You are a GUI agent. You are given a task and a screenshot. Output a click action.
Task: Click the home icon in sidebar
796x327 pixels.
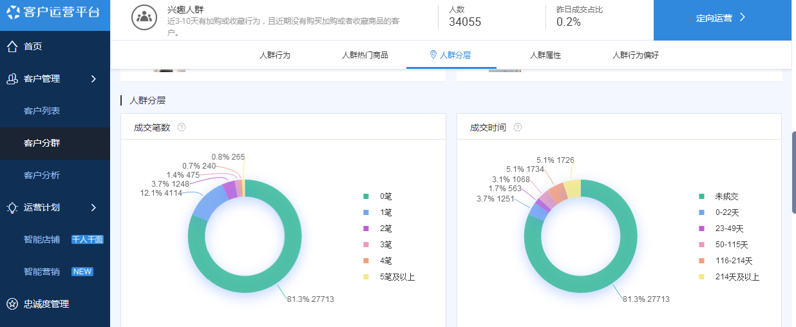tap(12, 46)
